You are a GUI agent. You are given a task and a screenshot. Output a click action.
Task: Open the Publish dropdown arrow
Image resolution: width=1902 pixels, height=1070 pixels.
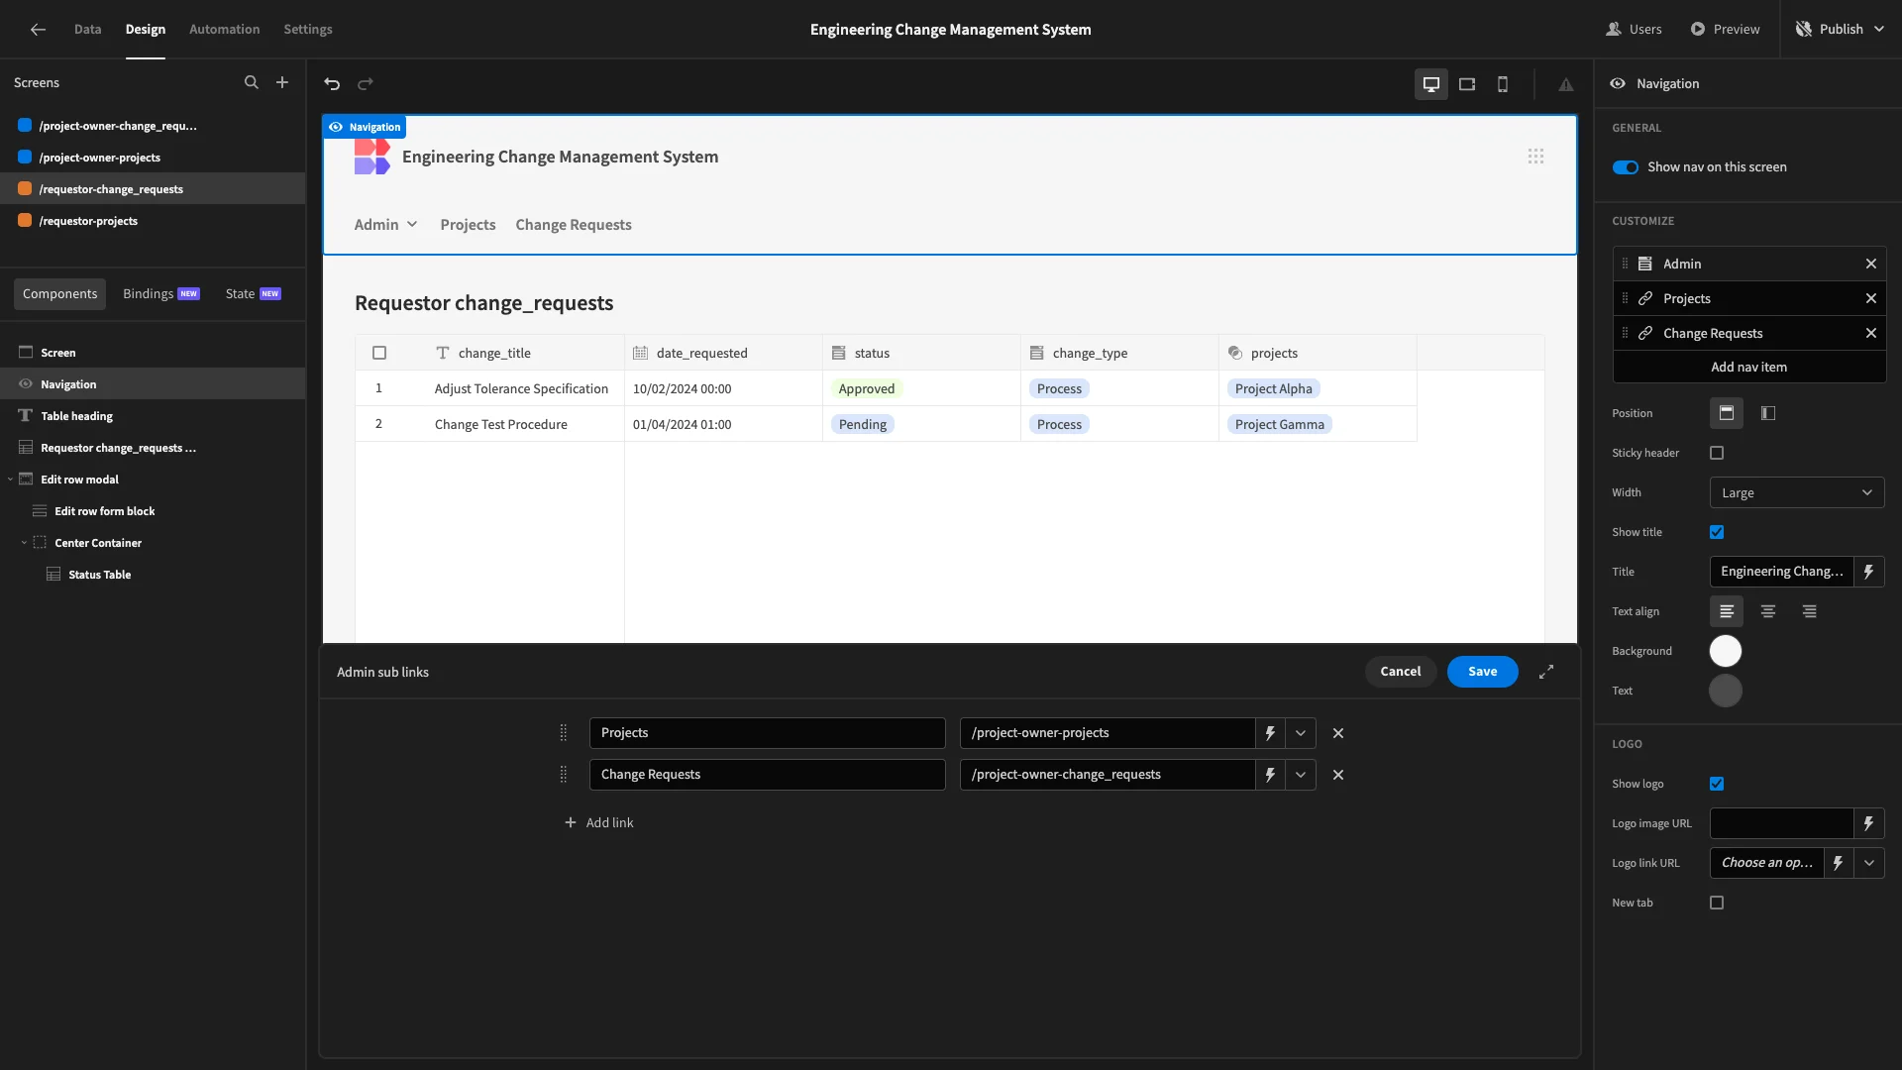pyautogui.click(x=1879, y=29)
